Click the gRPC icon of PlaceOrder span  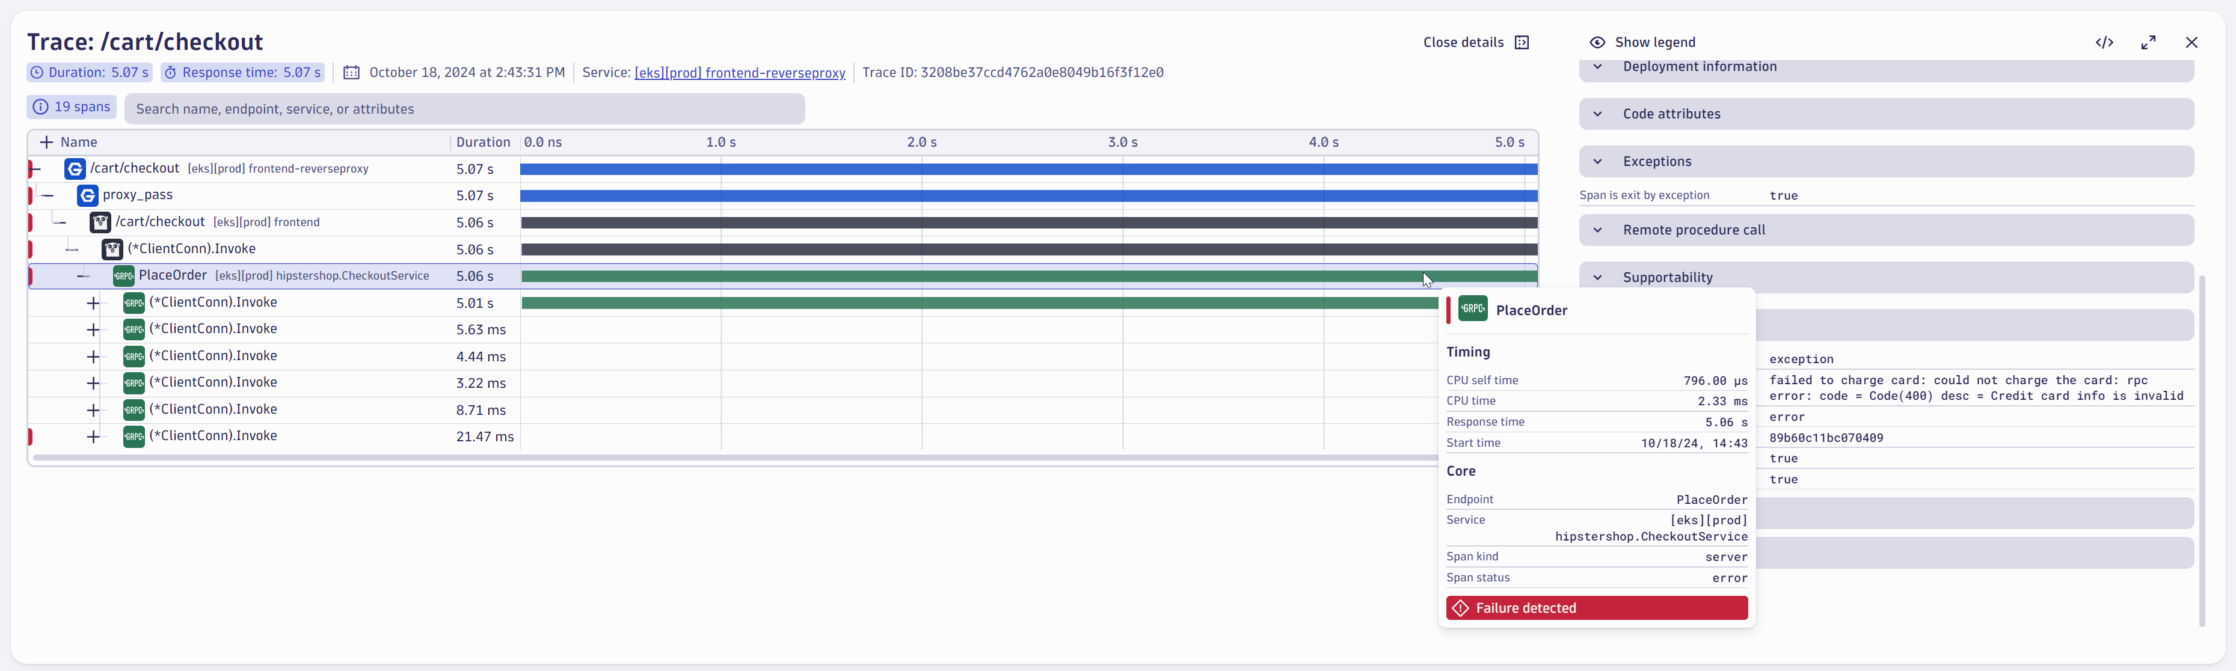coord(123,276)
